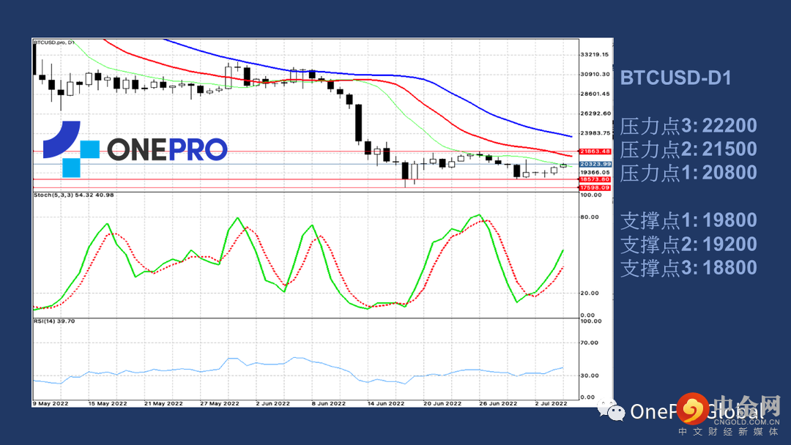Click the blue ONEPRO logo symbol
This screenshot has height=445, width=791.
pos(70,149)
